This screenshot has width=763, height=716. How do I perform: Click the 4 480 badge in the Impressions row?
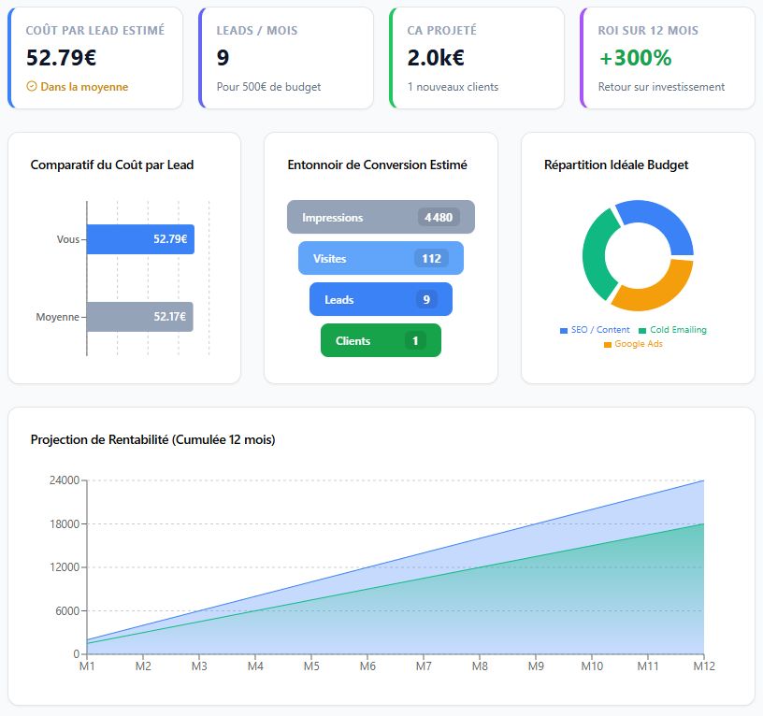(438, 218)
